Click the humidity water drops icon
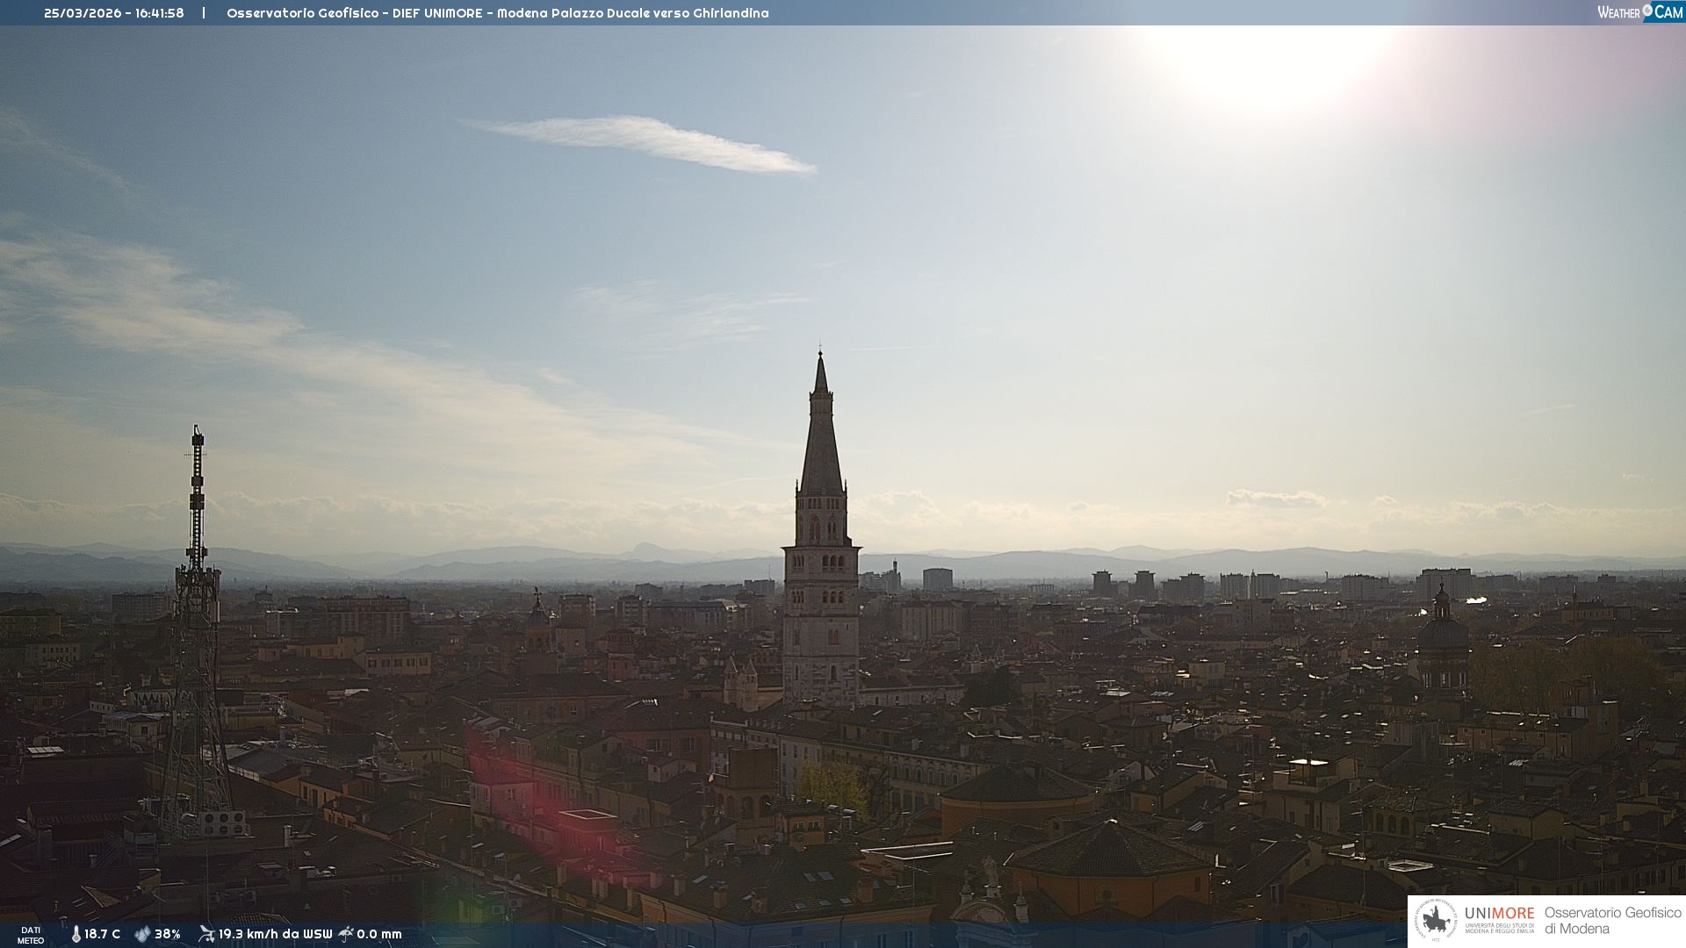 tap(142, 934)
